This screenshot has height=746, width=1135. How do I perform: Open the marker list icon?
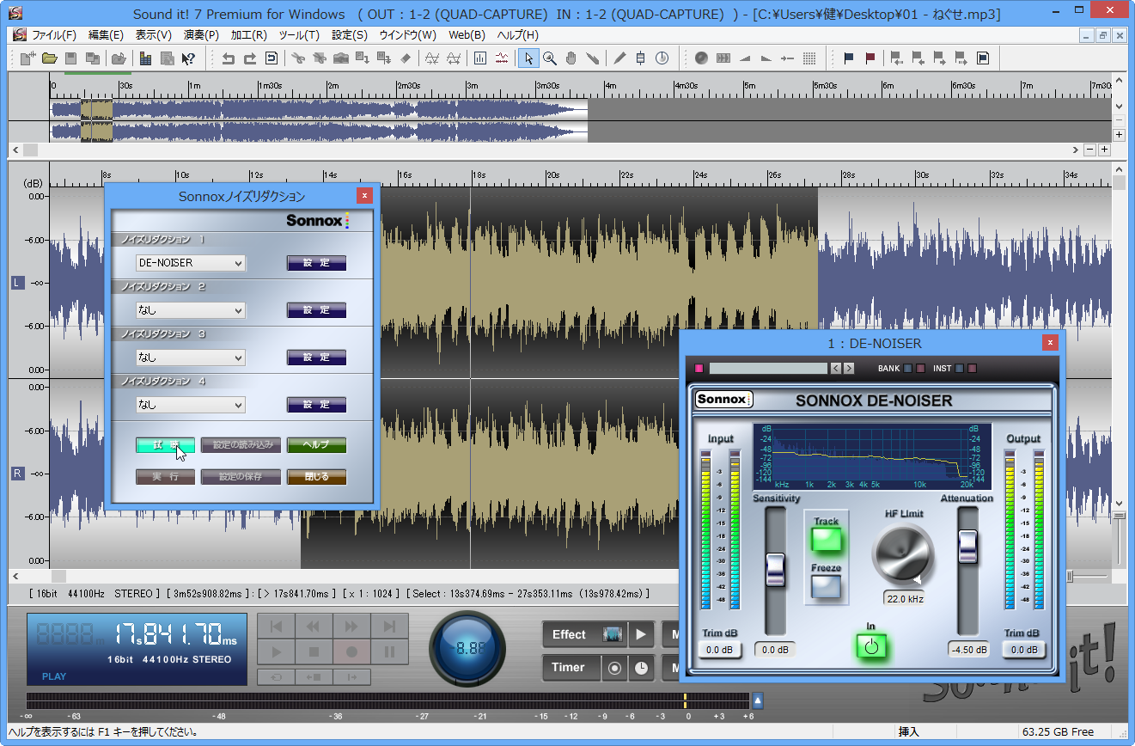coord(983,58)
